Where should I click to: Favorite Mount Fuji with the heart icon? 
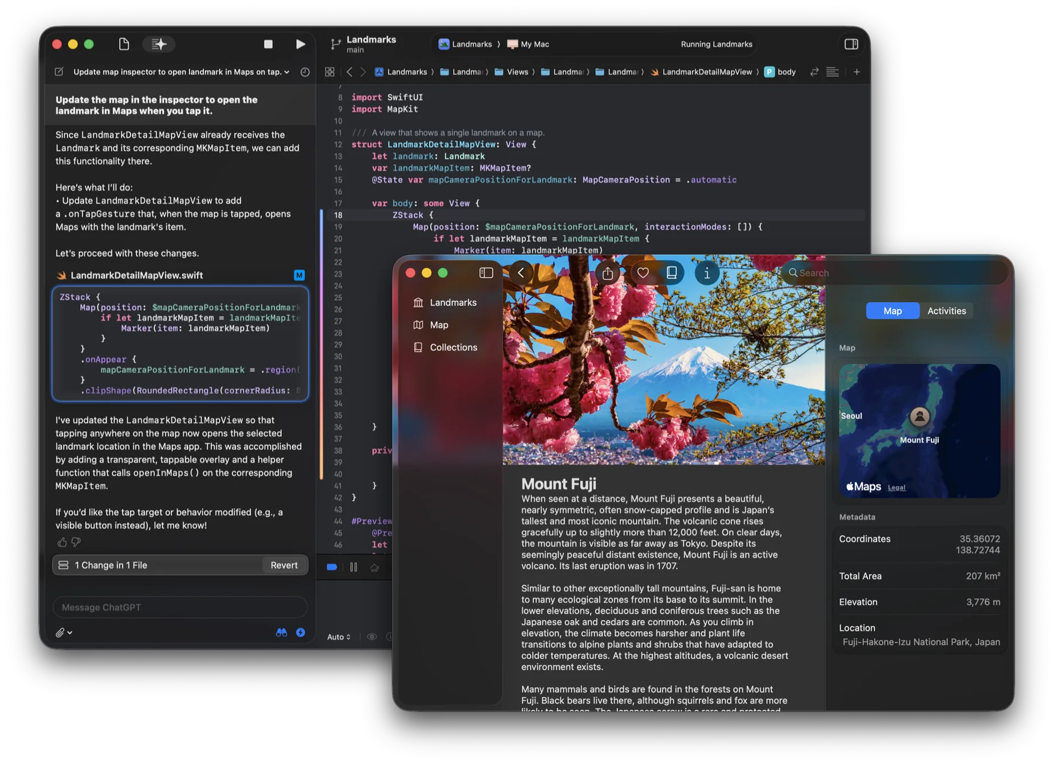click(643, 273)
